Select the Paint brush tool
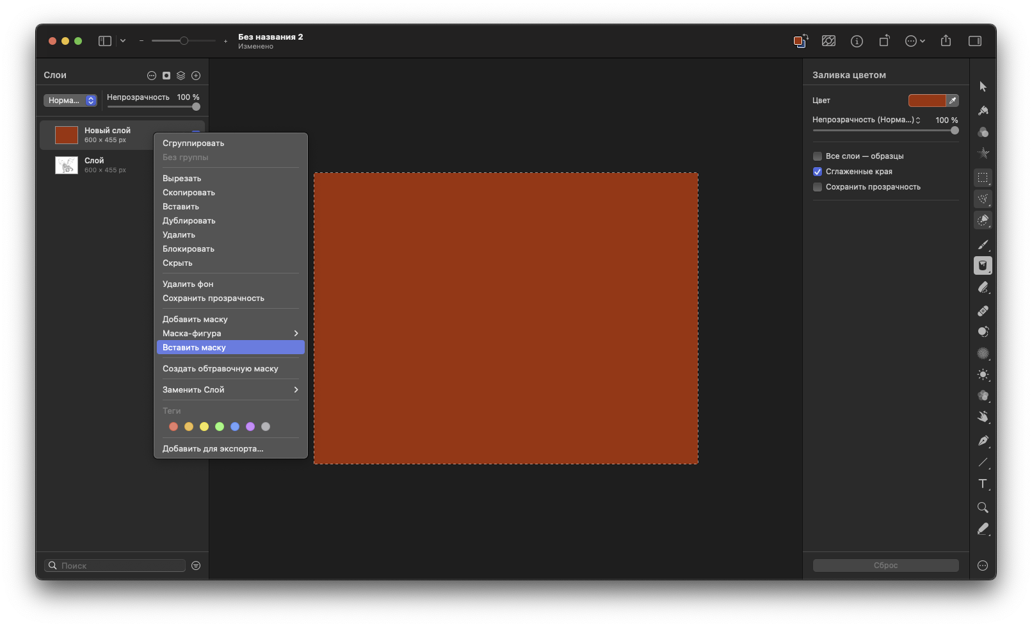The width and height of the screenshot is (1032, 627). [x=983, y=244]
